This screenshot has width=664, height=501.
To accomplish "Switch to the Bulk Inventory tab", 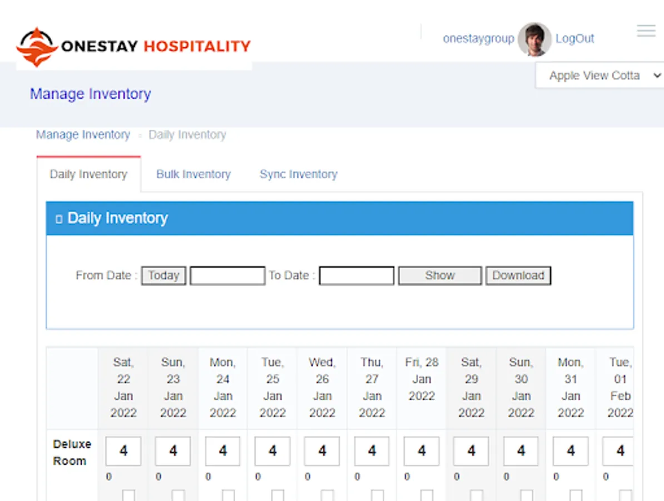I will click(x=193, y=174).
